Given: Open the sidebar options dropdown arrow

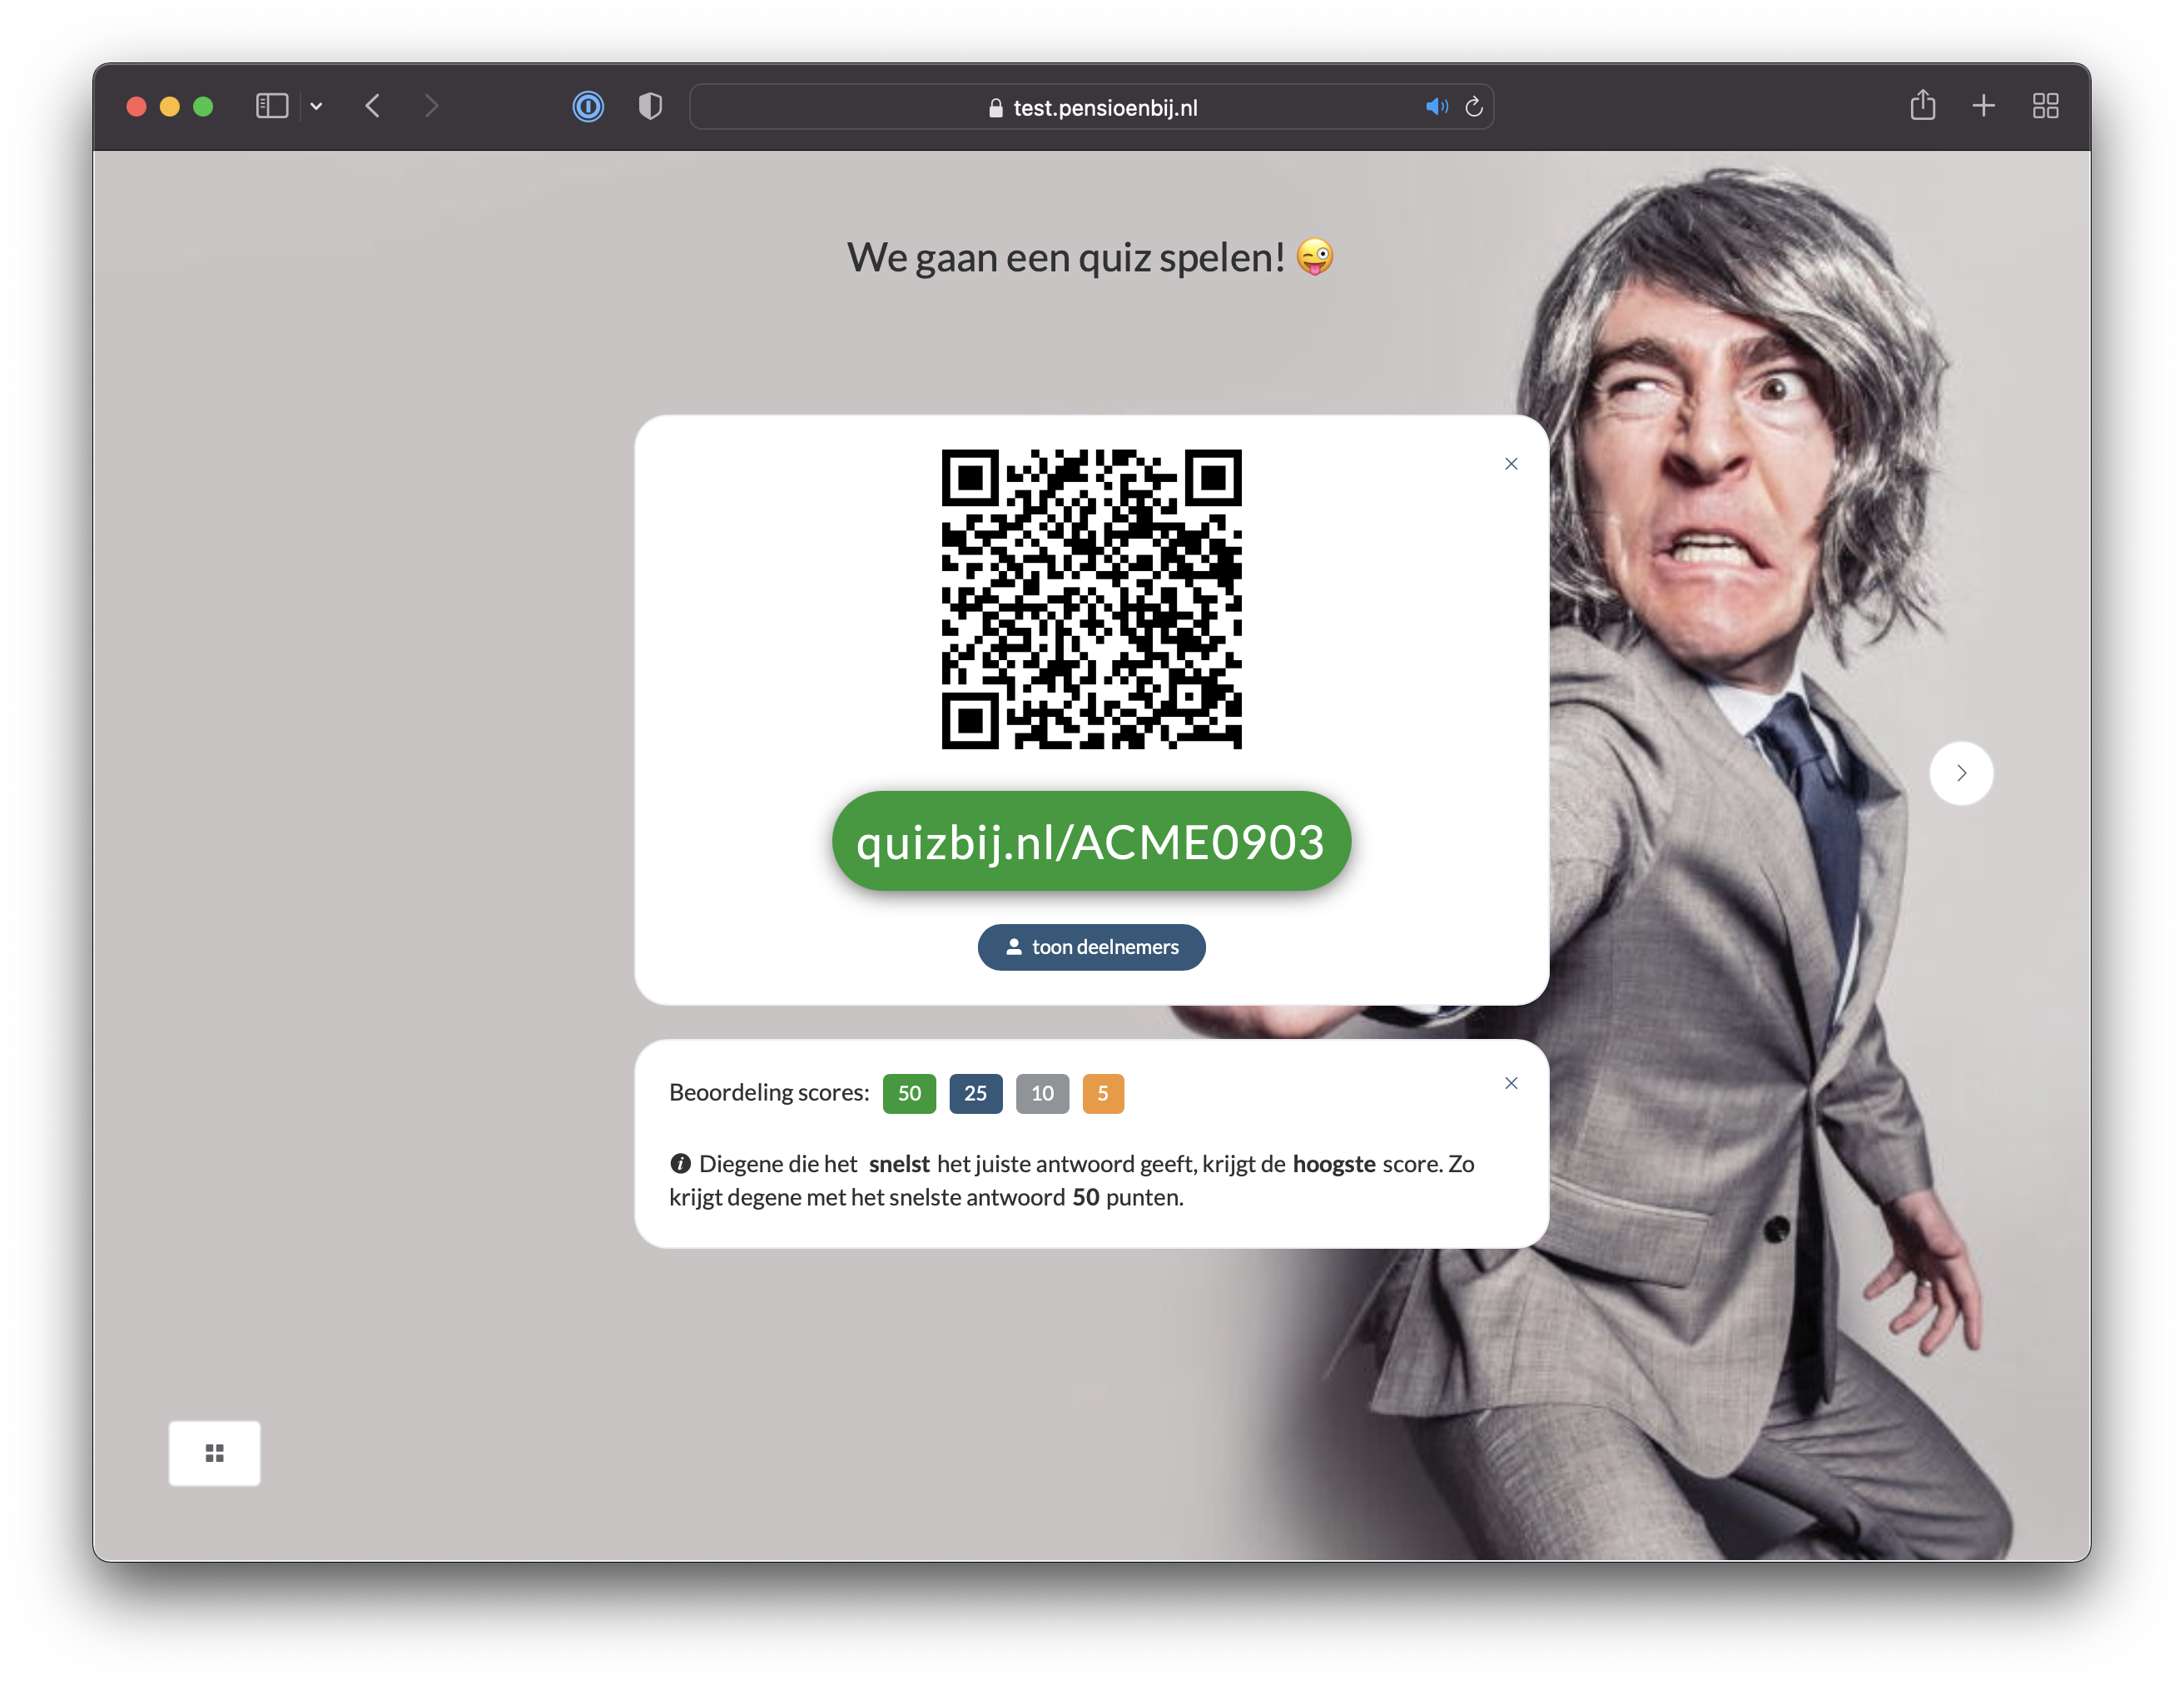Looking at the screenshot, I should coord(316,106).
